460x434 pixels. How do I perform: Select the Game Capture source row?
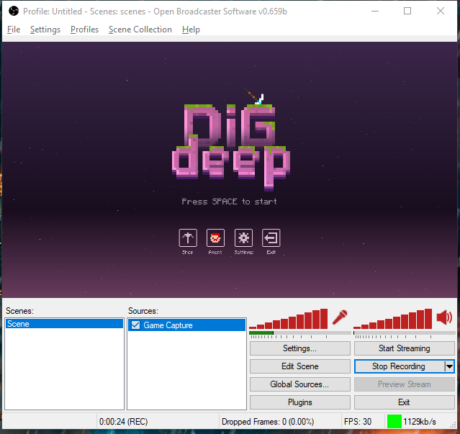tap(186, 325)
